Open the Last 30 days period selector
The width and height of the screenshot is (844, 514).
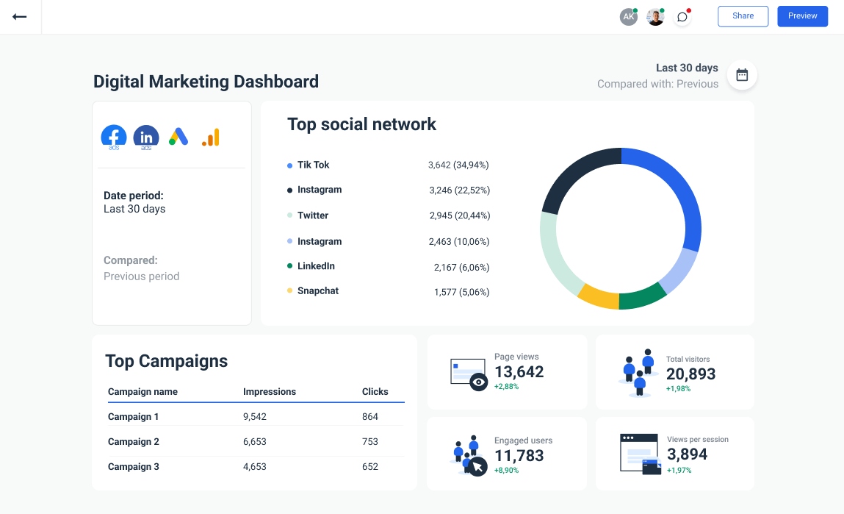686,68
